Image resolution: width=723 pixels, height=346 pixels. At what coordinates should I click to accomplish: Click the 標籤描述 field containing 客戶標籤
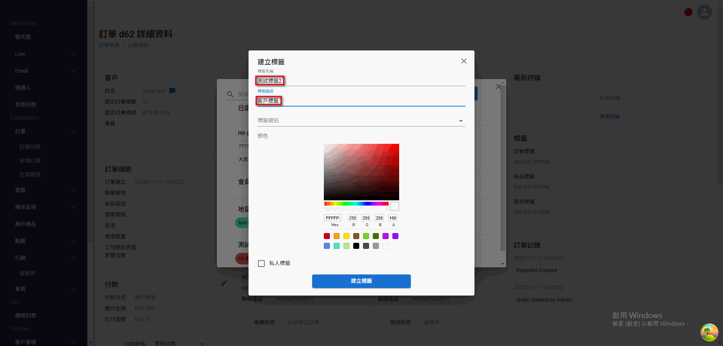click(361, 101)
